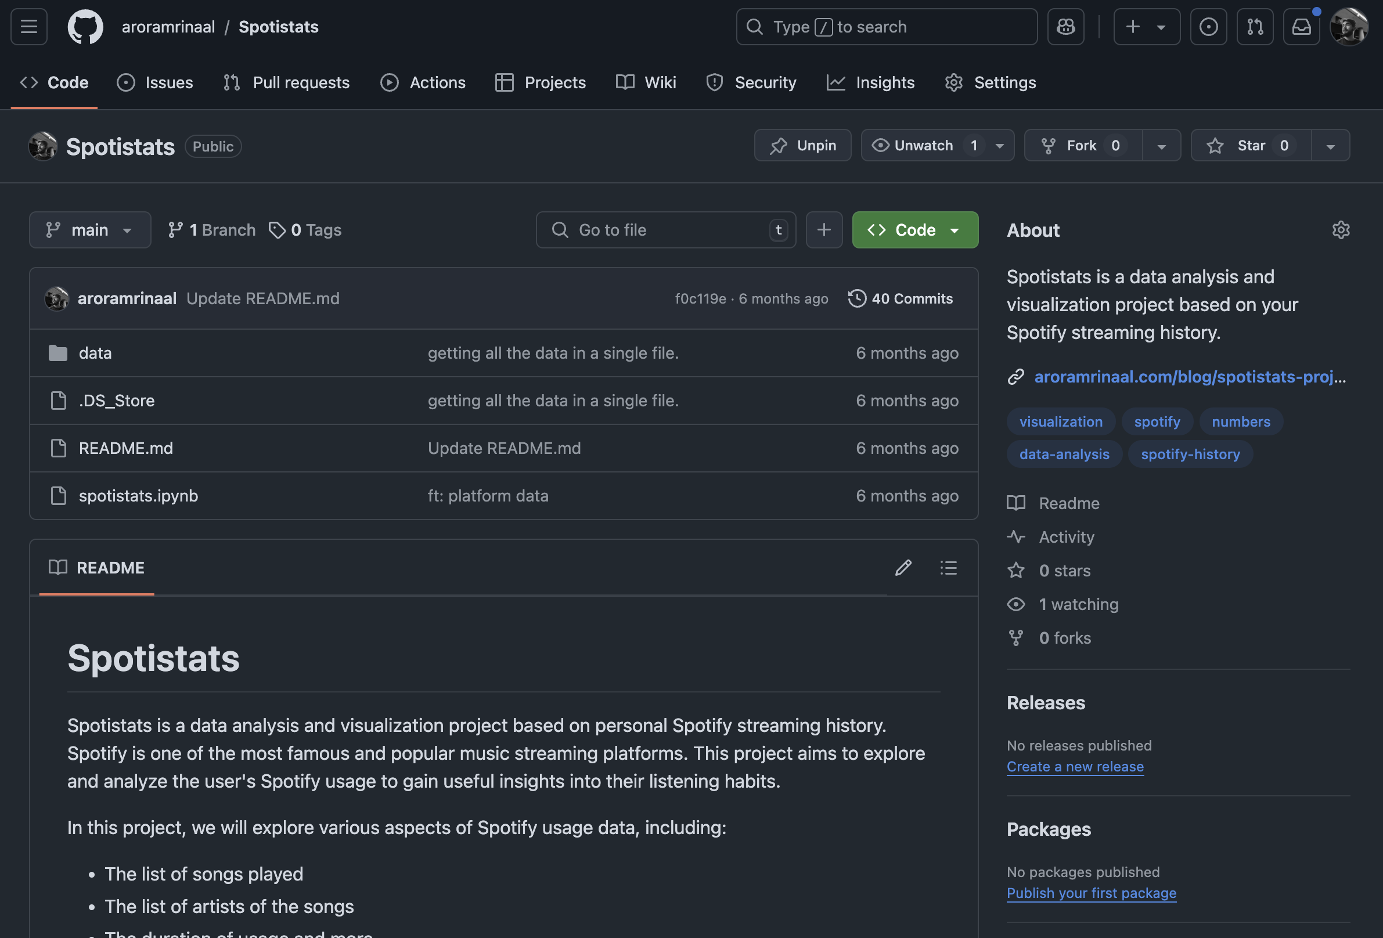Click the data-analysis topic tag
The height and width of the screenshot is (938, 1383).
coord(1064,454)
